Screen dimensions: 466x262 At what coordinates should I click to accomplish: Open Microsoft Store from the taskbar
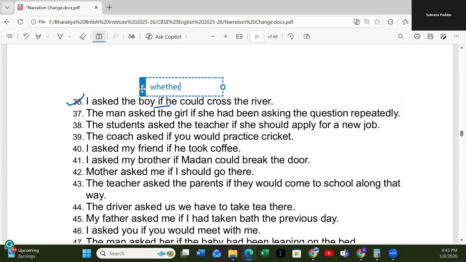point(297,253)
